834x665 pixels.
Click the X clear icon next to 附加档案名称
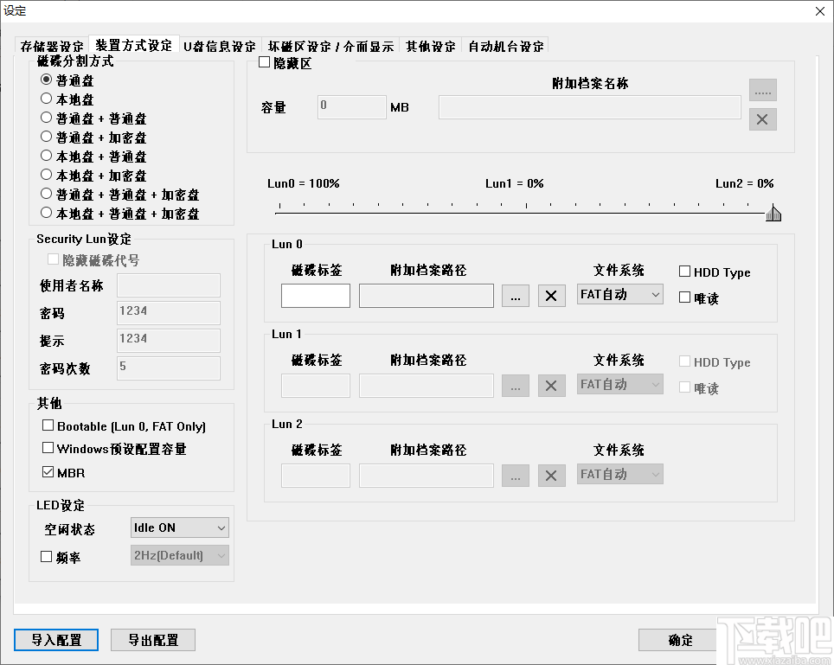tap(762, 119)
